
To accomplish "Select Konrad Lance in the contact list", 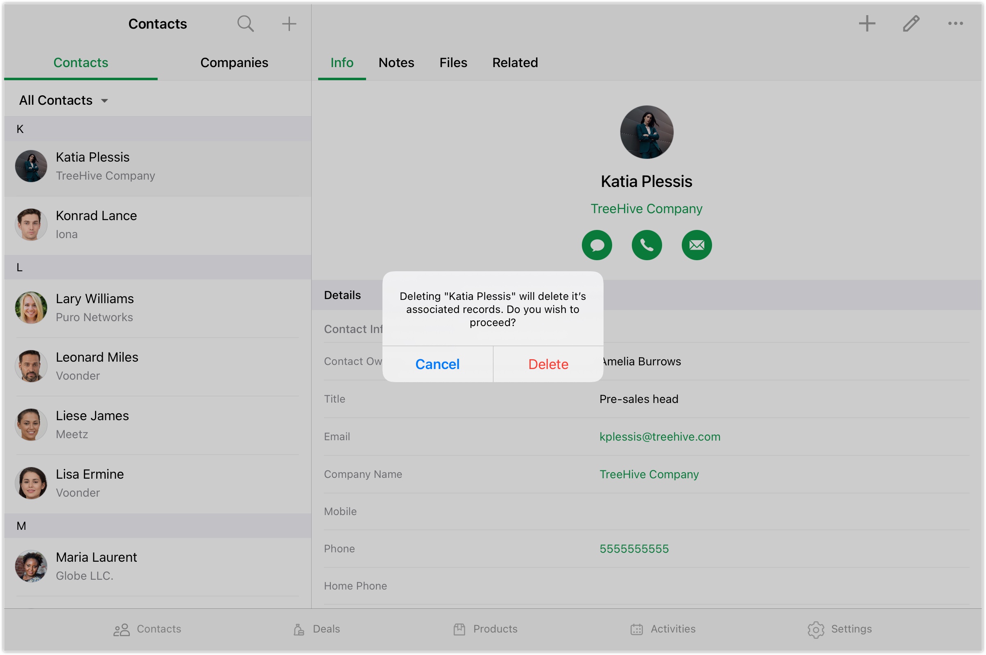I will [x=96, y=224].
